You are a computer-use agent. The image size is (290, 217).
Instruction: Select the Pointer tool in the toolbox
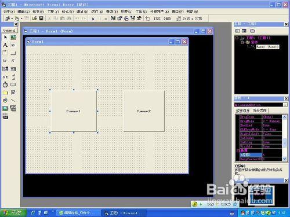[5, 37]
